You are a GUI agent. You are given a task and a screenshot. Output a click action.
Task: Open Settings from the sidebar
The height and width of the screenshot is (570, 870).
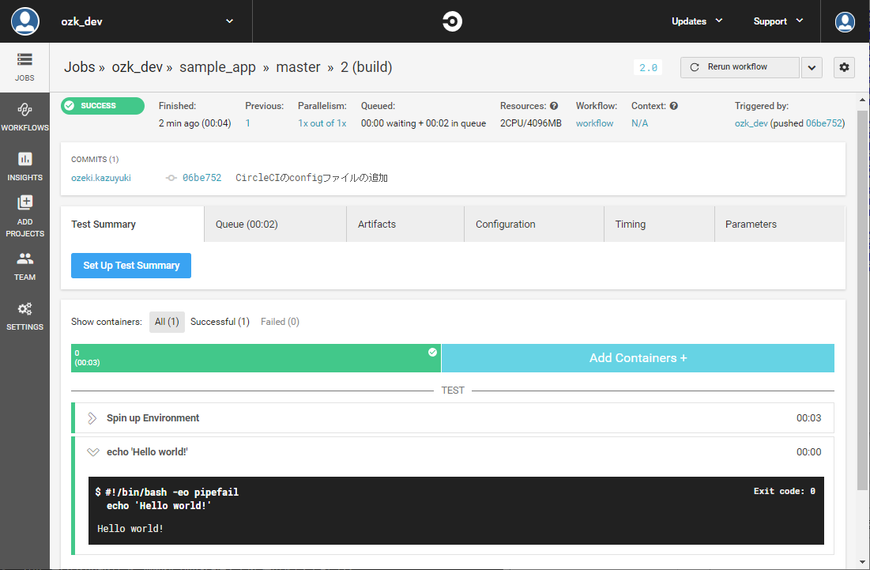click(24, 315)
